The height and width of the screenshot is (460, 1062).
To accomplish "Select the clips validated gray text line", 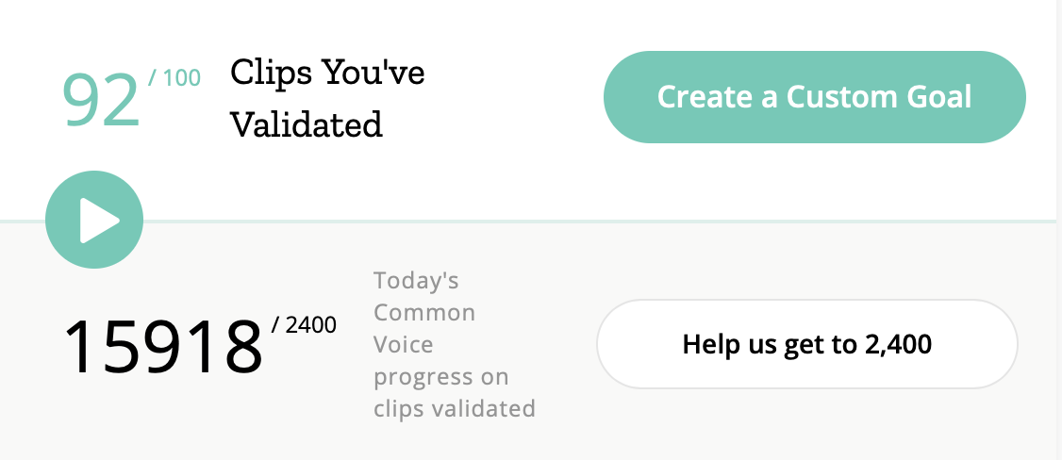I will coord(455,408).
